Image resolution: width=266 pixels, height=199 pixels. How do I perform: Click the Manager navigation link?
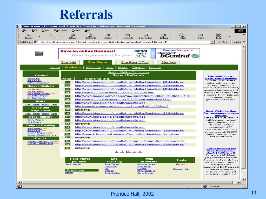pos(93,67)
